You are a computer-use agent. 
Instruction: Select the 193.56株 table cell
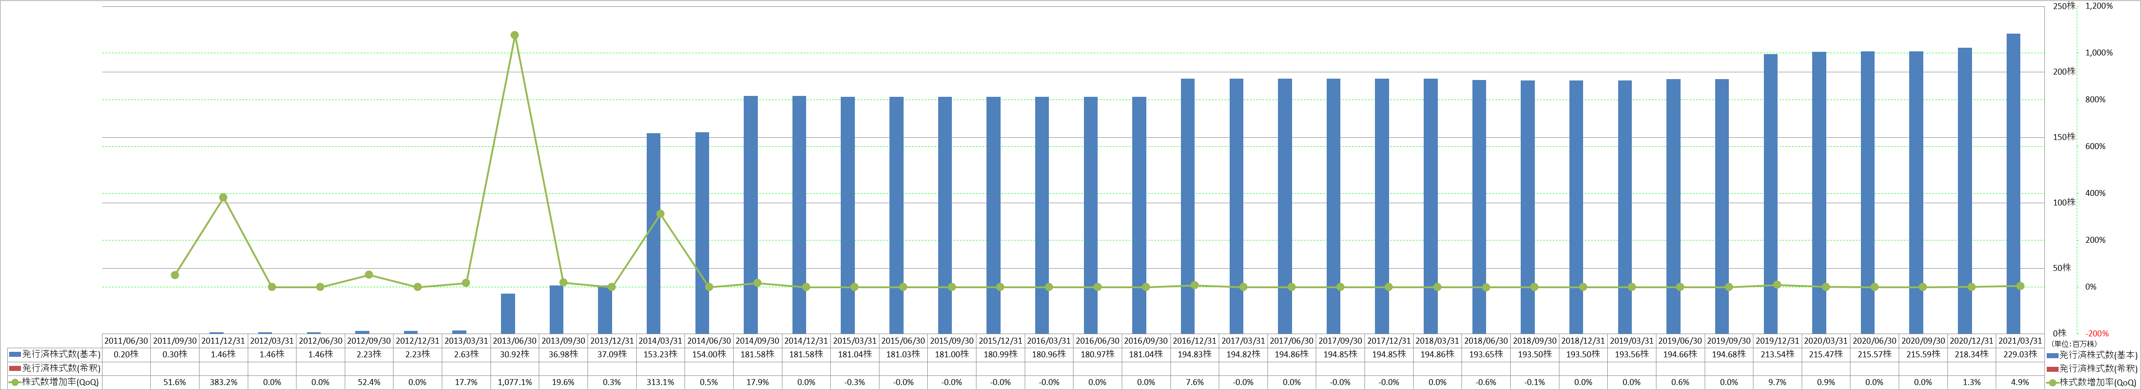tap(1631, 355)
